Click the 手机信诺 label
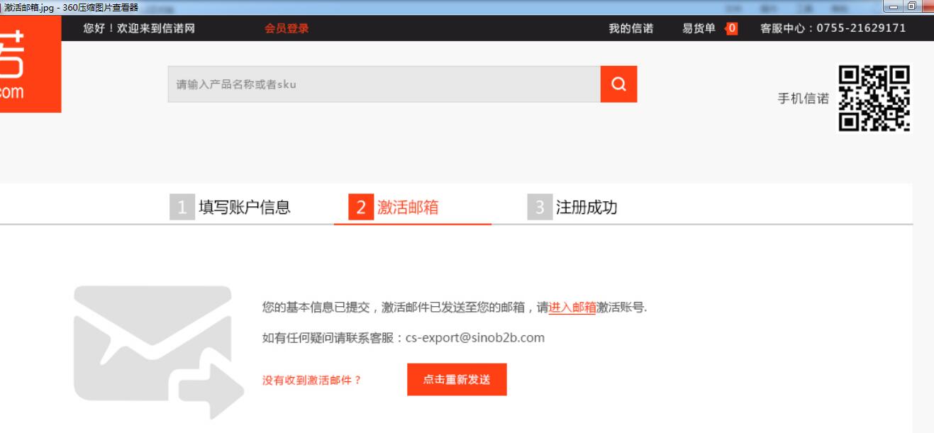 pyautogui.click(x=803, y=99)
